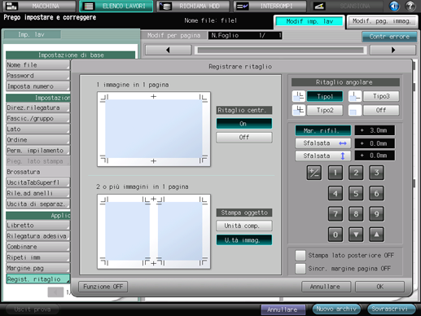
Task: Open Margine pag setting
Action: 37,268
